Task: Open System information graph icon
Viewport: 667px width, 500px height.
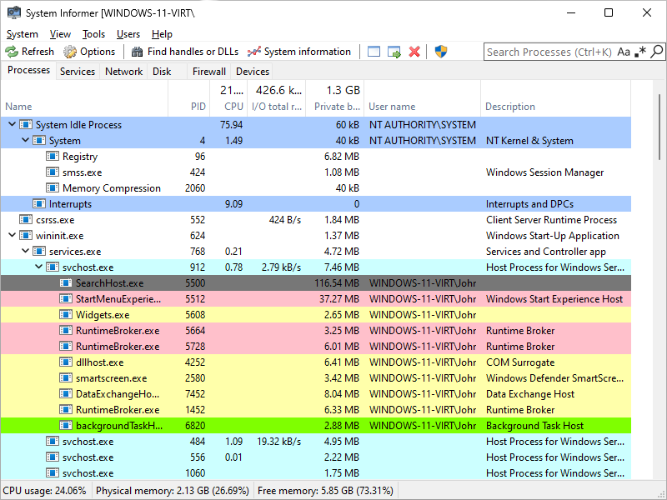Action: tap(254, 52)
